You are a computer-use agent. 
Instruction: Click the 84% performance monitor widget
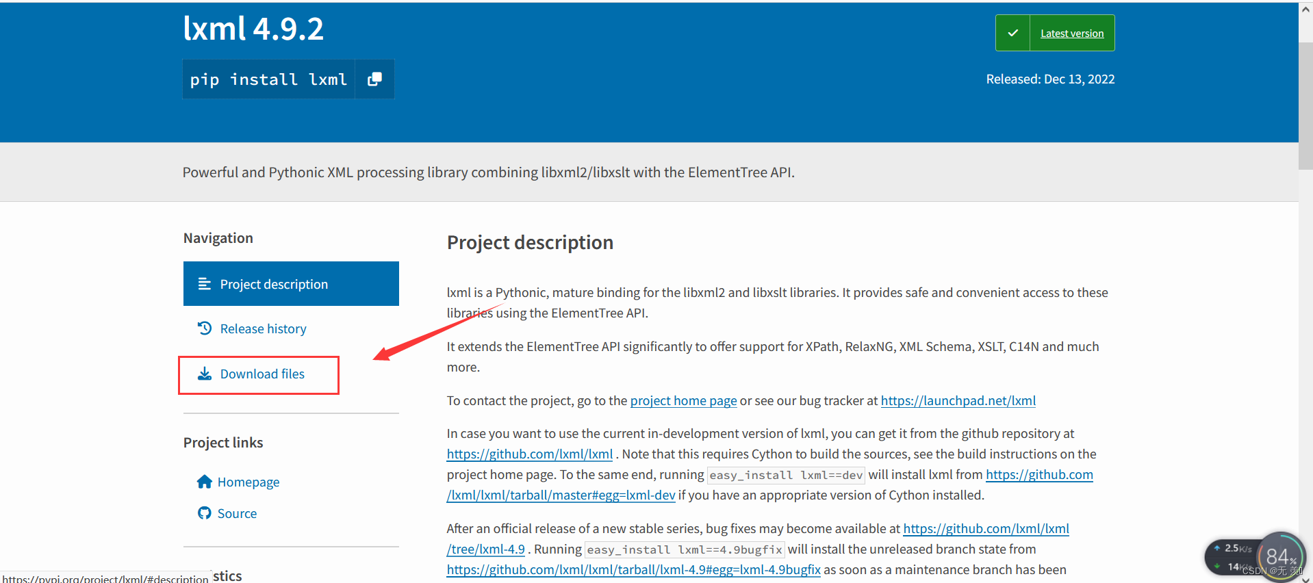point(1280,556)
